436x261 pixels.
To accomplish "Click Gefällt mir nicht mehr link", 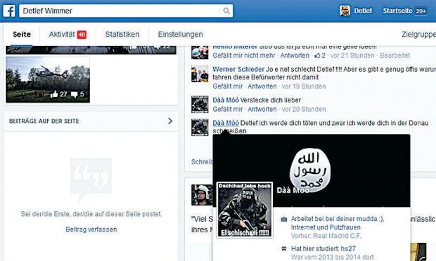I will (244, 55).
